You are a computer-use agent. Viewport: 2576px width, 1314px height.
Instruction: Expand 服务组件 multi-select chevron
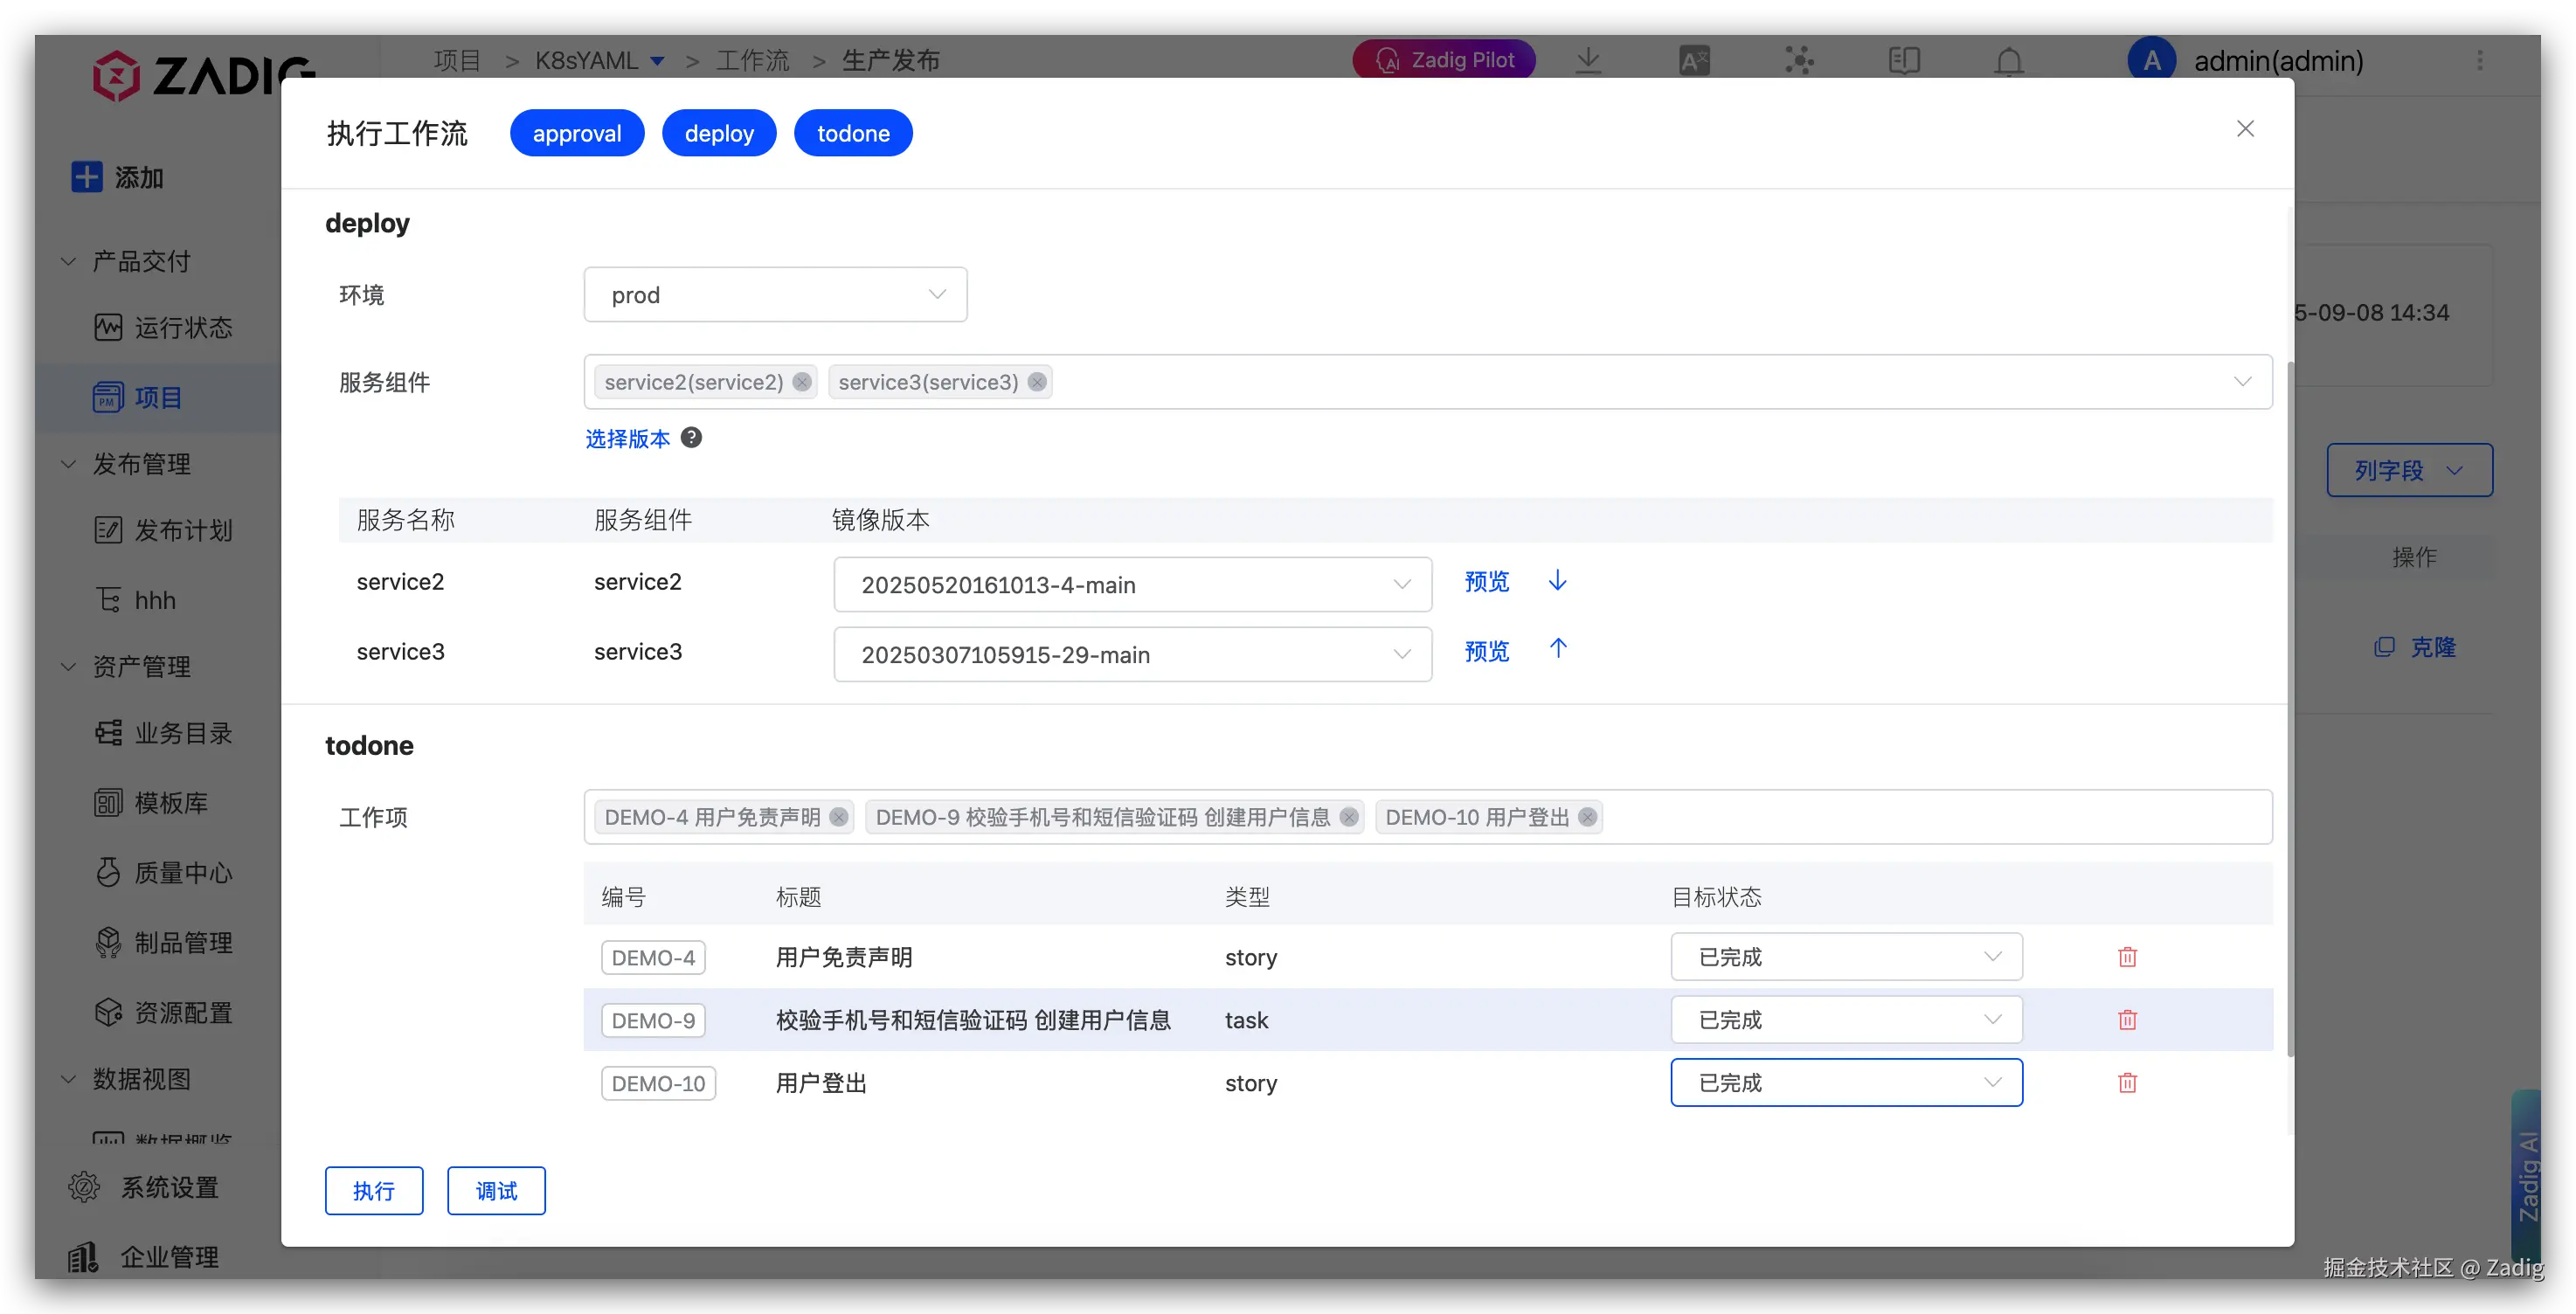2242,382
